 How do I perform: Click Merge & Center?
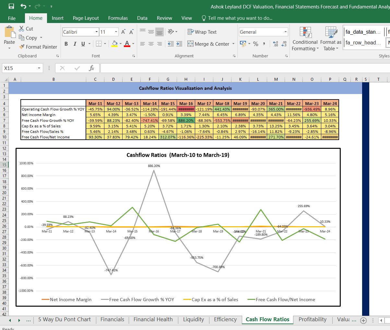[208, 44]
